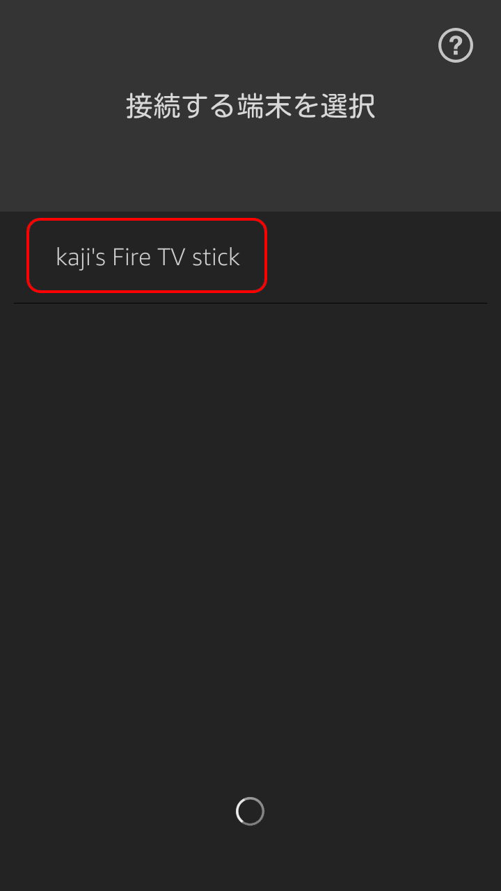Pick the Fire TV stick list item
The width and height of the screenshot is (501, 891).
tap(147, 255)
